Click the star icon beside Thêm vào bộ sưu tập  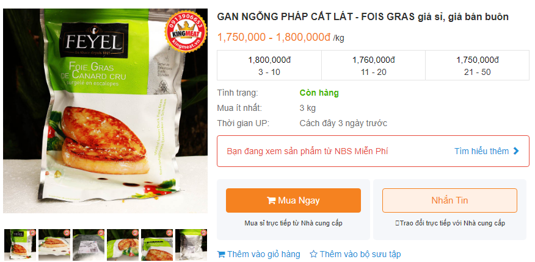(x=313, y=254)
